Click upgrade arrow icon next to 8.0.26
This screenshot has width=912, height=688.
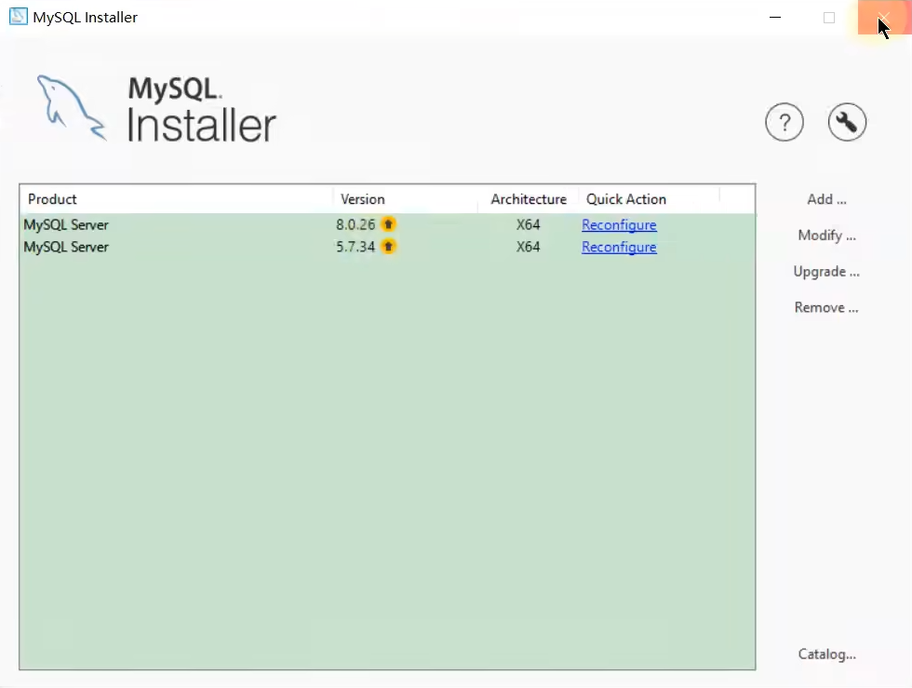(389, 224)
